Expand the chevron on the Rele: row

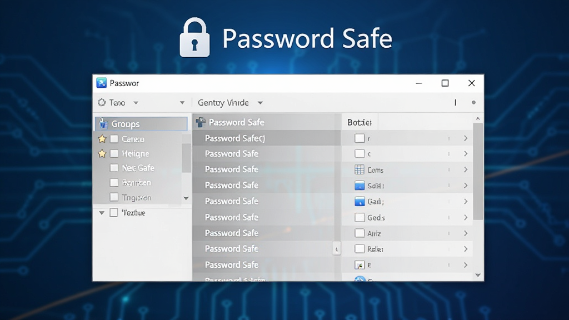point(466,249)
